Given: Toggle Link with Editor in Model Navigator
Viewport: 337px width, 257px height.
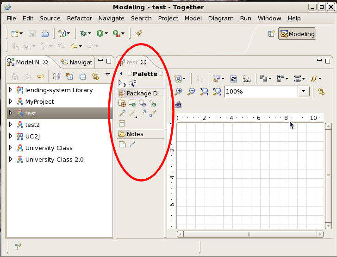Looking at the screenshot, I should coord(95,76).
